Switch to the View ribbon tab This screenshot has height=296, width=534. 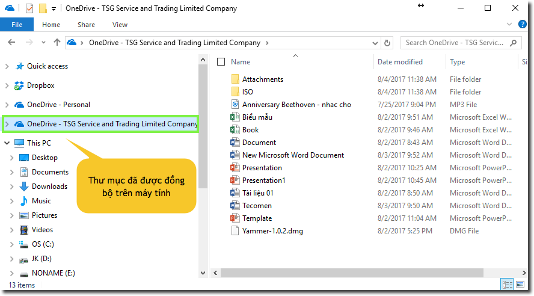(x=120, y=25)
